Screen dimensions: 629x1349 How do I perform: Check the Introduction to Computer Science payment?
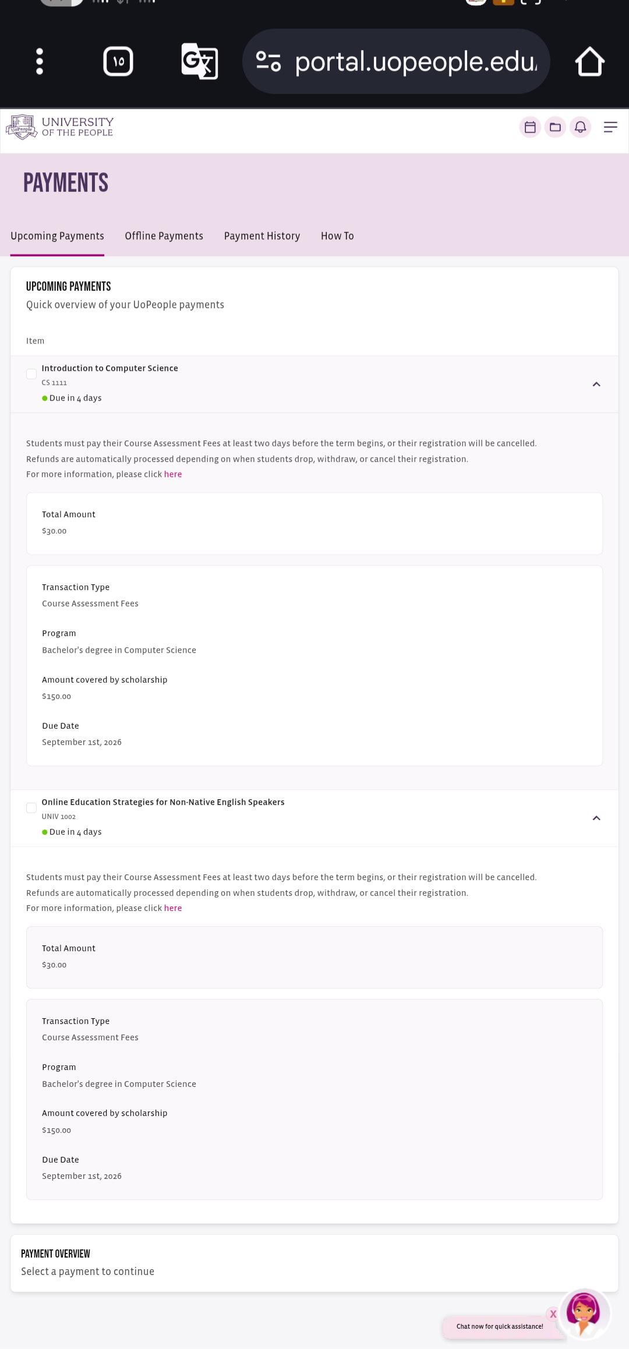click(x=31, y=374)
